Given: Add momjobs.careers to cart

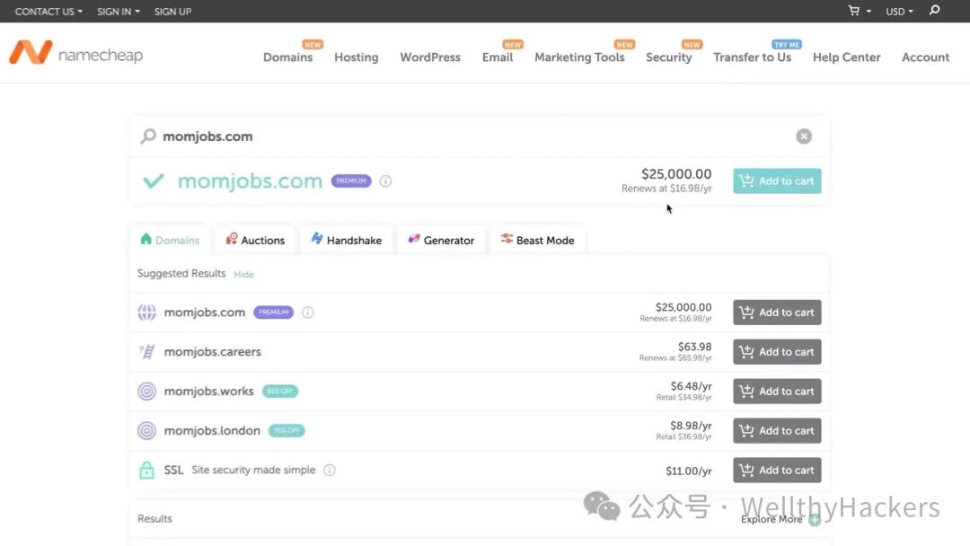Looking at the screenshot, I should coord(777,352).
